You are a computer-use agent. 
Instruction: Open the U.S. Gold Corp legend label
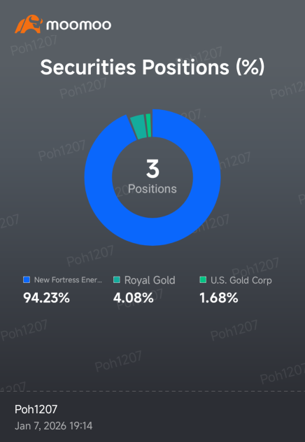click(241, 280)
